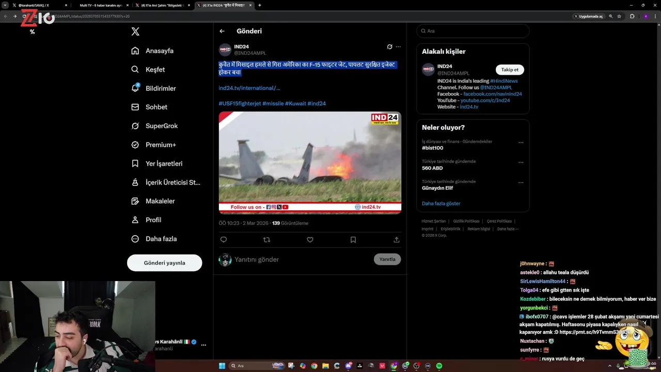Screen dimensions: 661x372
Task: Open Discord from the taskbar
Action: (x=349, y=366)
